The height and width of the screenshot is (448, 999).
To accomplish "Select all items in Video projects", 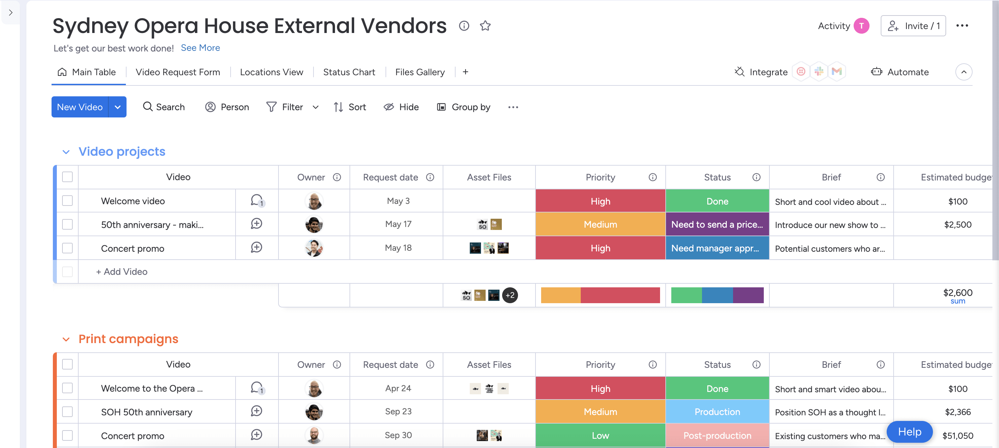I will (x=67, y=177).
